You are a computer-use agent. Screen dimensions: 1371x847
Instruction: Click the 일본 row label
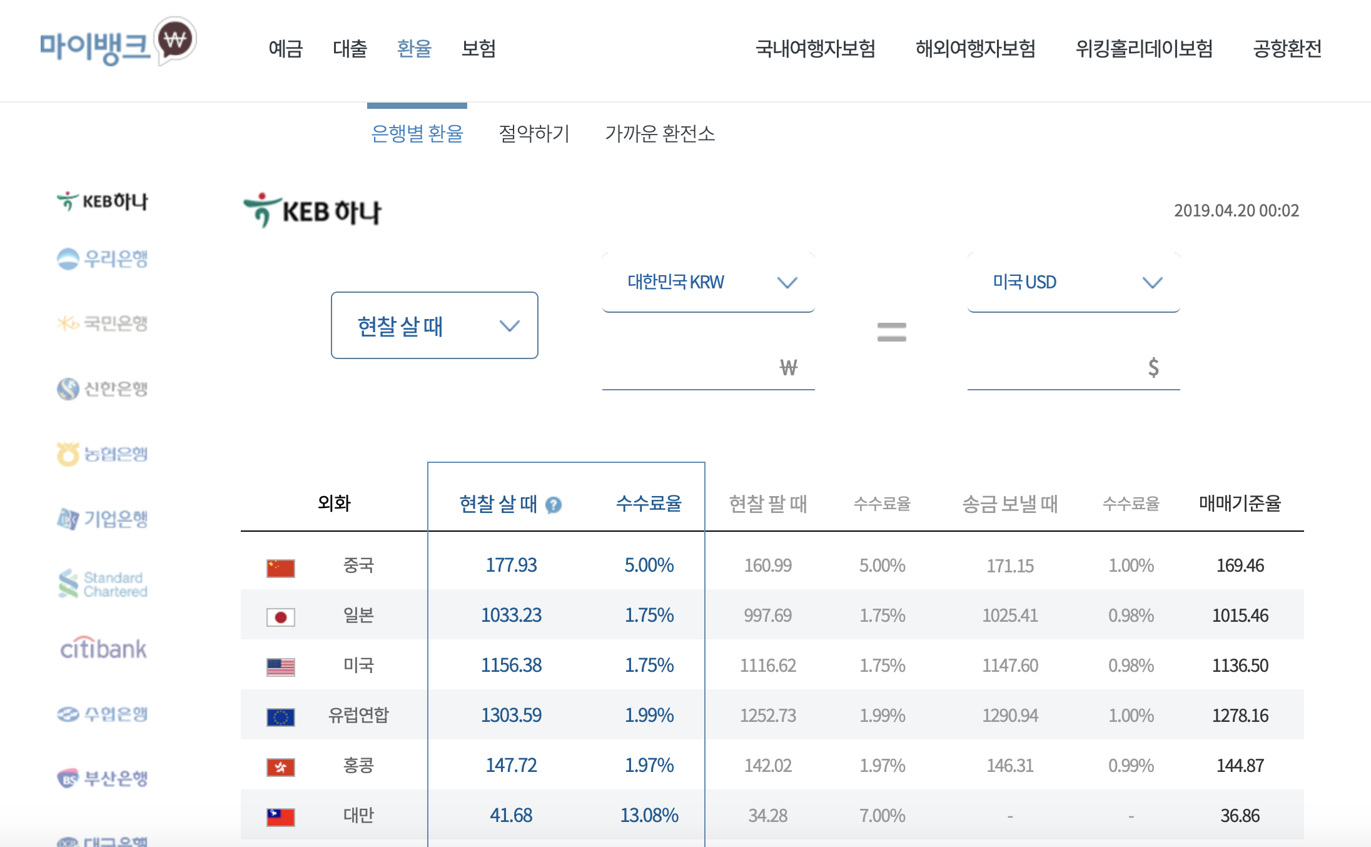coord(358,616)
